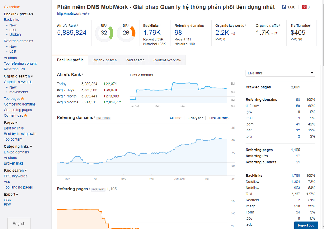Open Organic keywords report in sidebar

point(18,82)
